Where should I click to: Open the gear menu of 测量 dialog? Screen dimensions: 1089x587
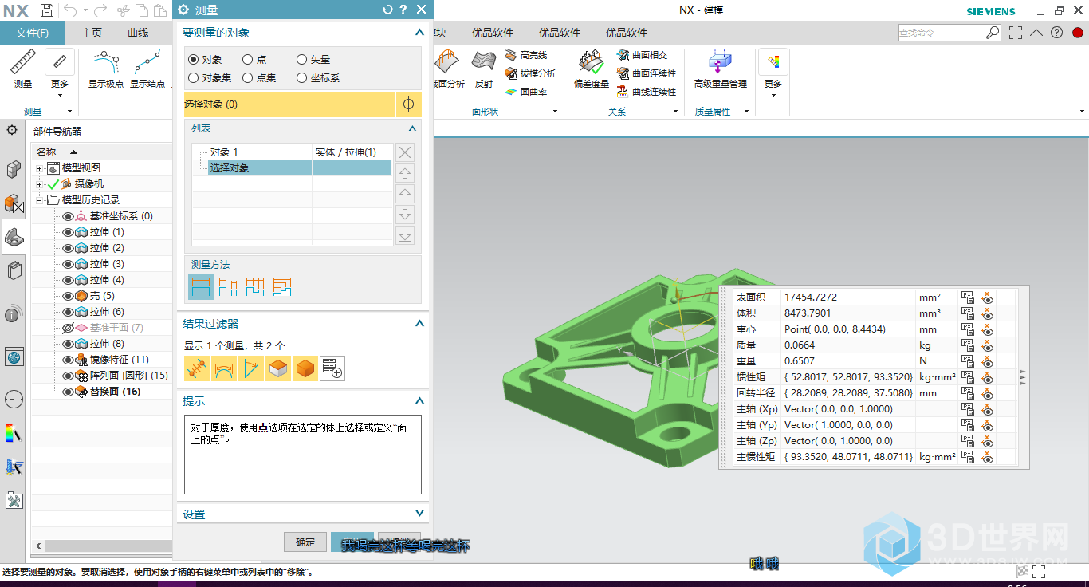183,10
